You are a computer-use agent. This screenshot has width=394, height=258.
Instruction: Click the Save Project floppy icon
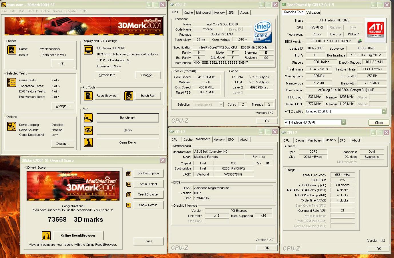pos(129,184)
